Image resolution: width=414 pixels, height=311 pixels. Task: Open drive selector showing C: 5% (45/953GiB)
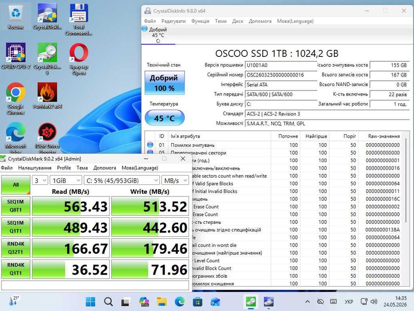pyautogui.click(x=122, y=180)
